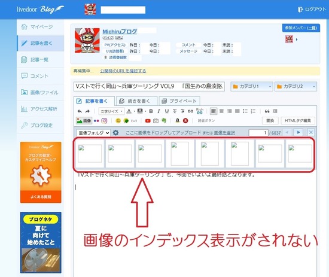Open the smiley emoji picker
The width and height of the screenshot is (329, 277).
point(118,121)
